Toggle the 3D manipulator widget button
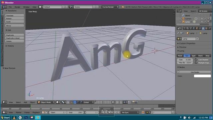The image size is (213, 120). pyautogui.click(x=72, y=102)
